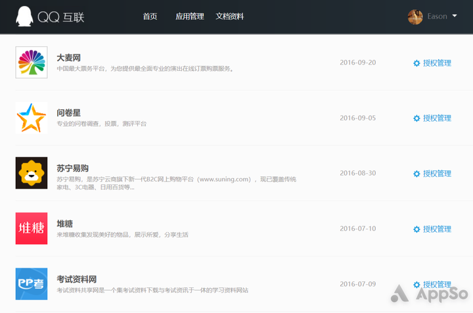
Task: Click the 考试资料网 description text
Action: pyautogui.click(x=152, y=290)
